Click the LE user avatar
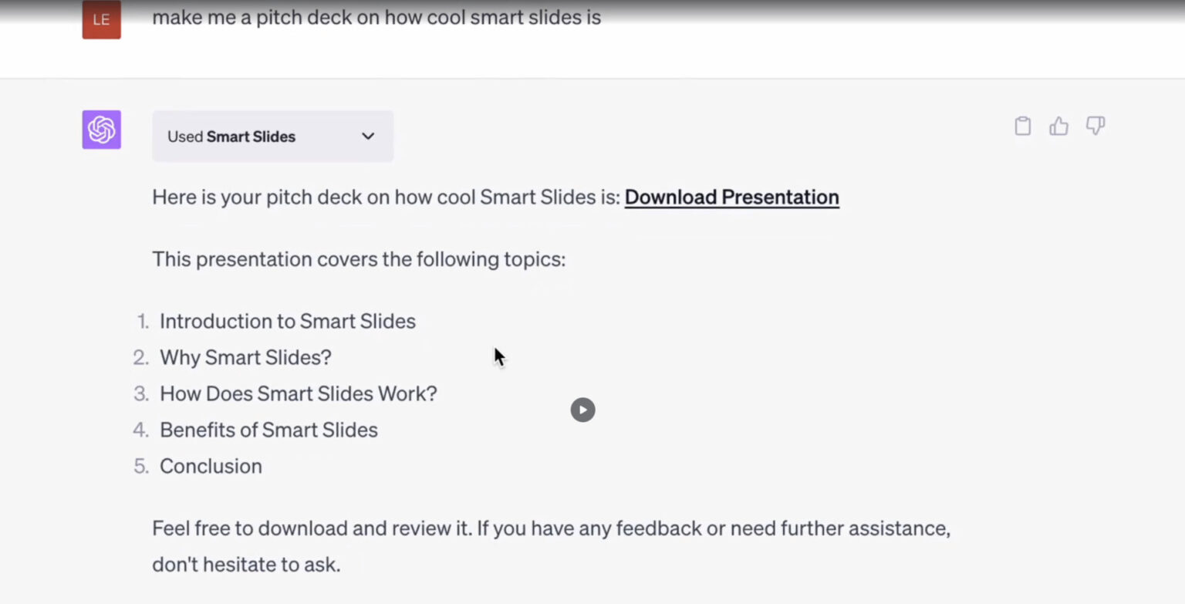The width and height of the screenshot is (1185, 604). tap(101, 19)
